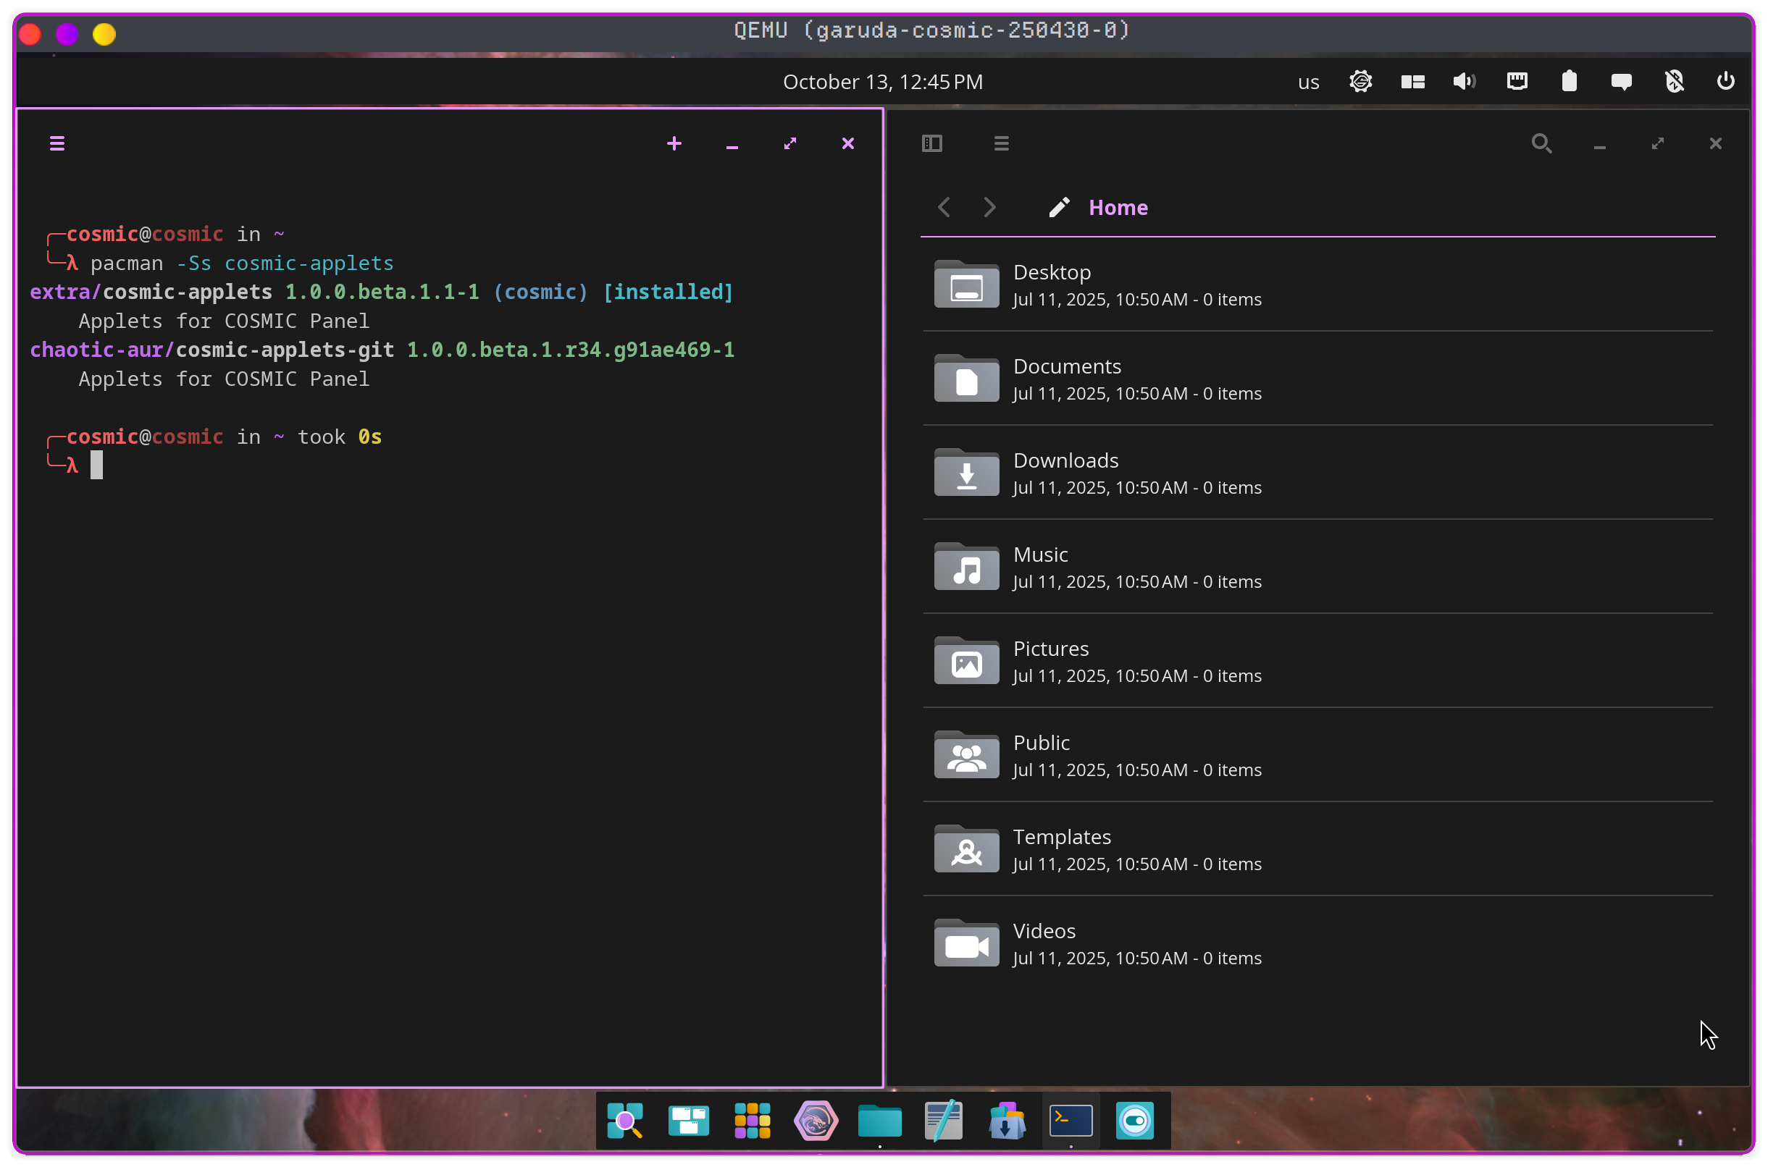Toggle the file manager sidebar panel icon

click(x=932, y=143)
